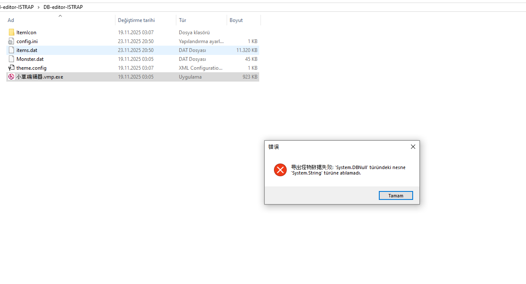Image resolution: width=526 pixels, height=284 pixels.
Task: Click the config.ini file icon
Action: [11, 41]
